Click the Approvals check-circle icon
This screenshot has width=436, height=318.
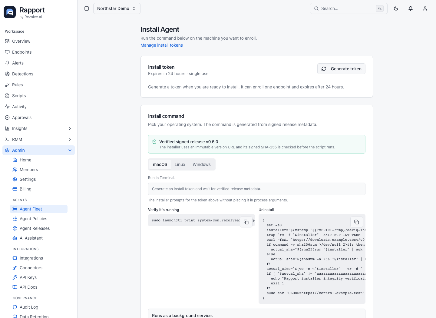pos(7,118)
